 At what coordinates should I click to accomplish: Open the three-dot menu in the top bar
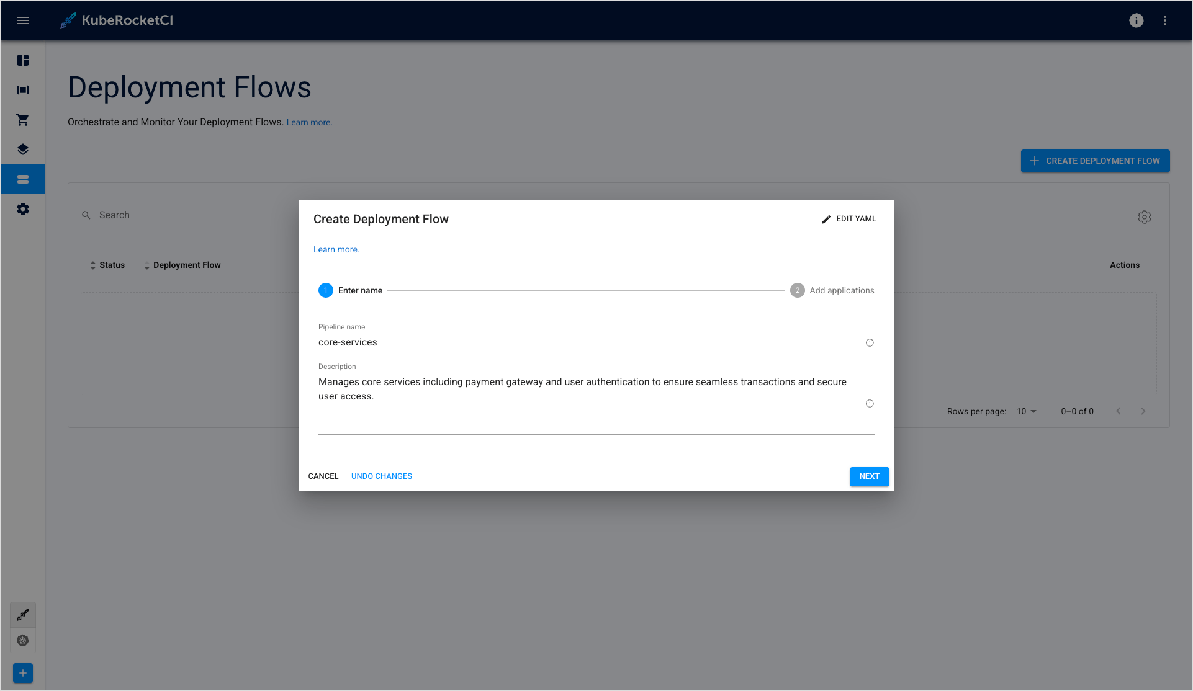[x=1165, y=20]
